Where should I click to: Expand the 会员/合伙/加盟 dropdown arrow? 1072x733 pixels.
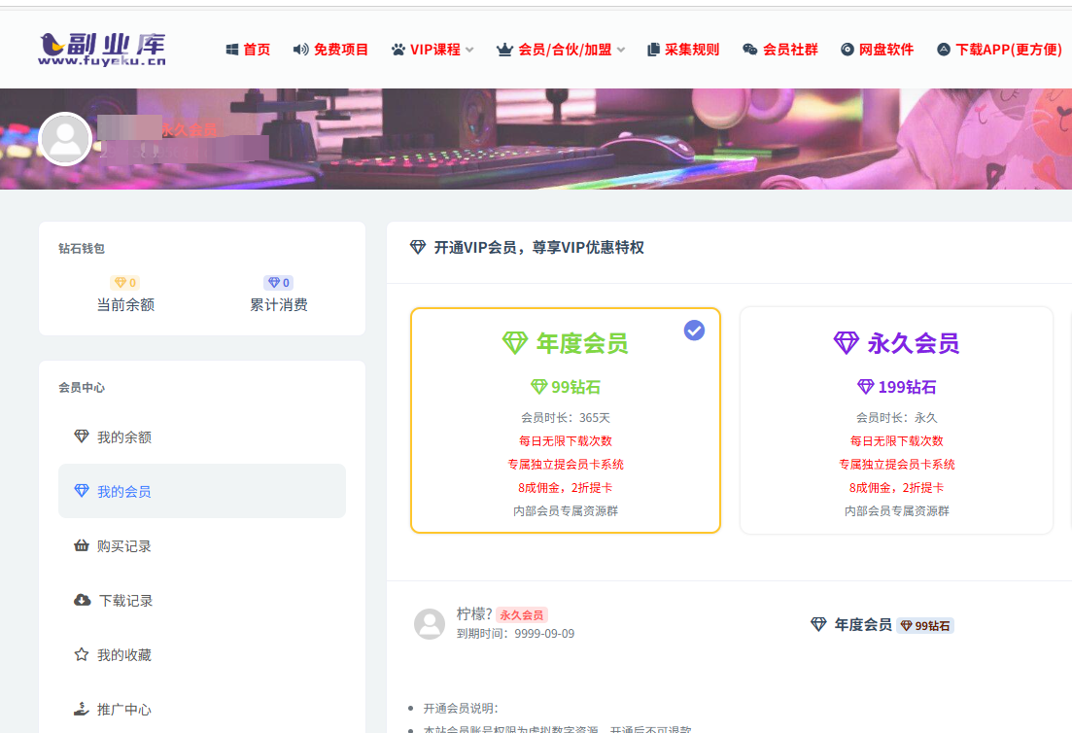[621, 50]
